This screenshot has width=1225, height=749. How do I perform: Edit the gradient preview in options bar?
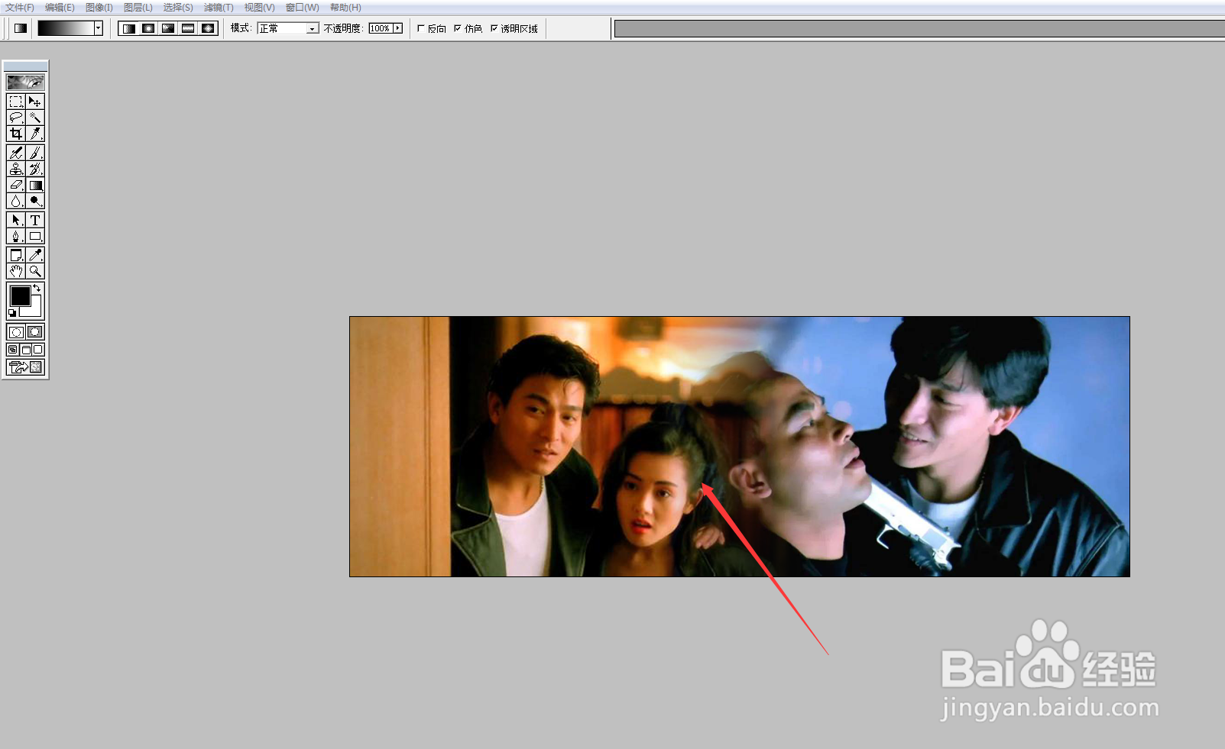(x=66, y=28)
